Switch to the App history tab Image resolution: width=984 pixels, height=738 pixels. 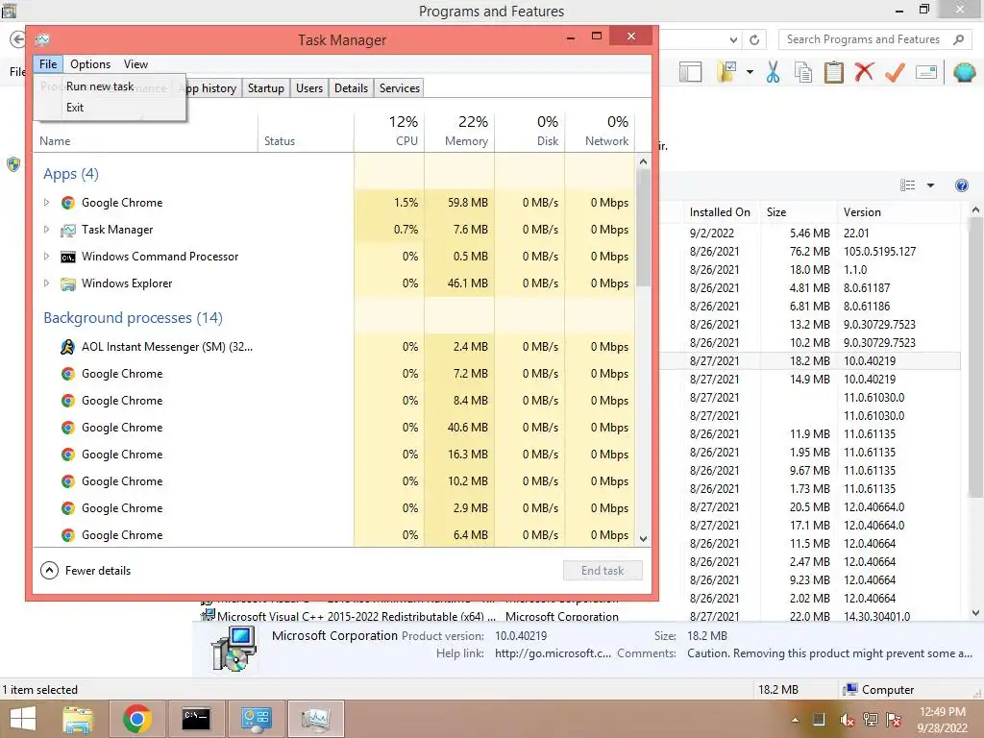point(208,88)
